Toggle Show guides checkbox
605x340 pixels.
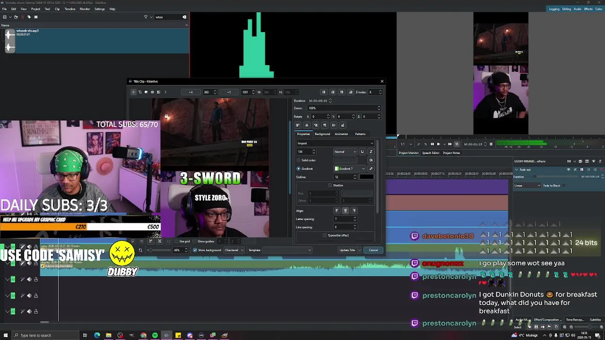pos(194,241)
